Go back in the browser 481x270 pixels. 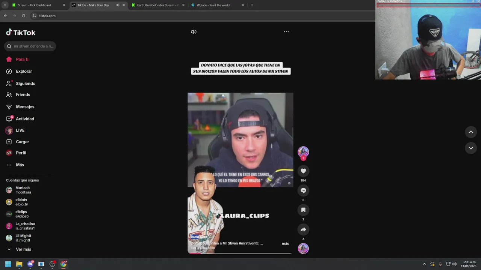[x=5, y=16]
